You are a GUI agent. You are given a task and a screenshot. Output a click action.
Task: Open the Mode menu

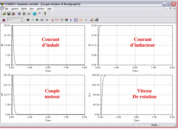(24, 9)
